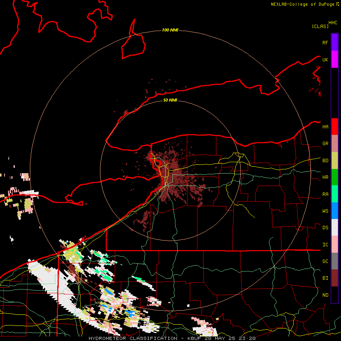Click the RF purple legend swatch
This screenshot has height=341, width=341.
coord(335,42)
